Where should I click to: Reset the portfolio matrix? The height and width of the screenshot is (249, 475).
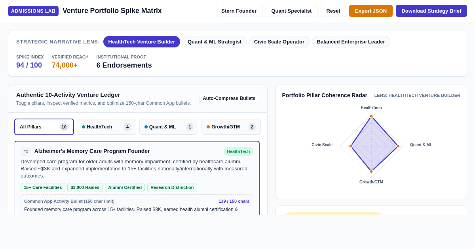pos(333,11)
